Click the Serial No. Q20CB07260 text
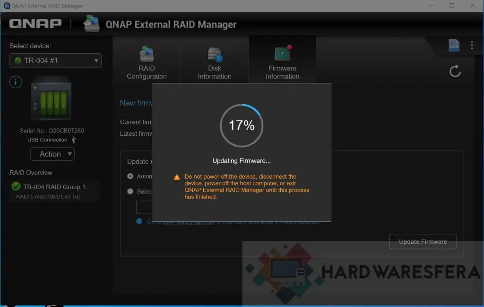This screenshot has height=307, width=484. [52, 131]
